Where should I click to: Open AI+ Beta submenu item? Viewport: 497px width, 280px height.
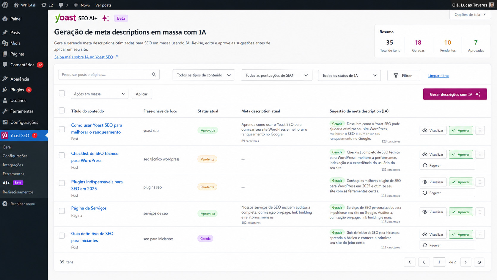tap(13, 183)
